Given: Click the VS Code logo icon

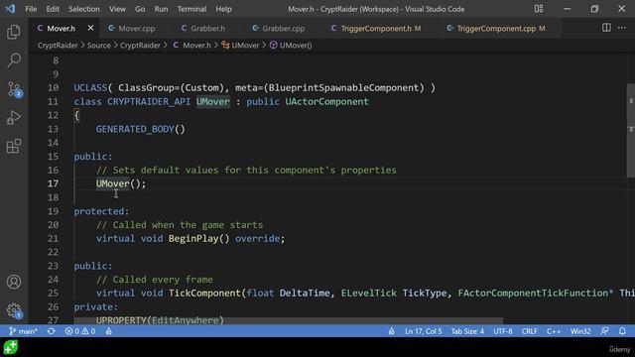Looking at the screenshot, I should (x=10, y=9).
